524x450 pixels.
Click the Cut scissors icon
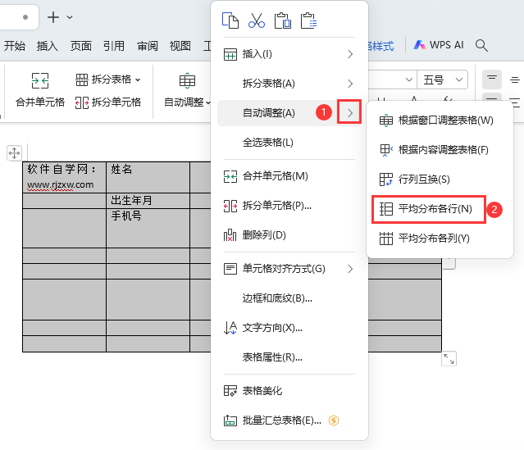coord(257,20)
